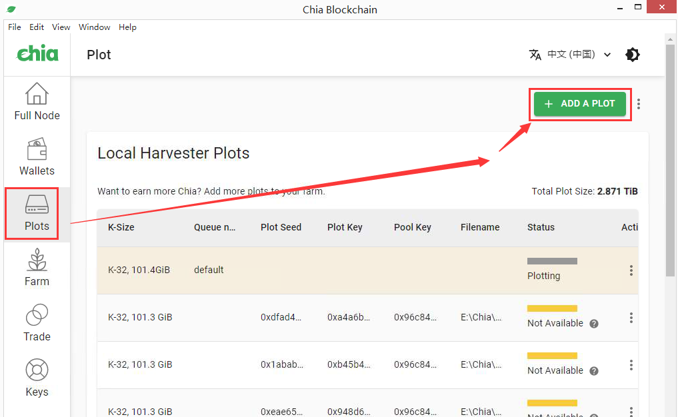678x417 pixels.
Task: Click the ADD A PLOT button
Action: coord(579,104)
